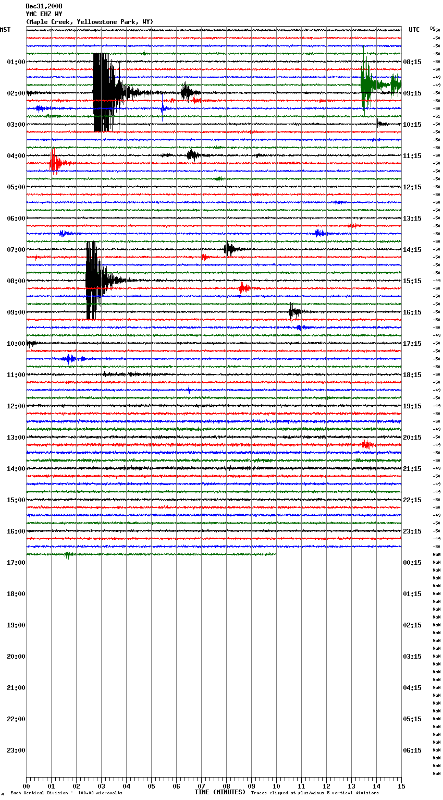
Task: Click minute 08 on the bottom time axis
Action: click(x=226, y=786)
